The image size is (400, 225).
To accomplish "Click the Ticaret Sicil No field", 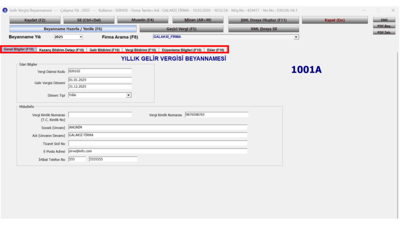I will point(158,143).
